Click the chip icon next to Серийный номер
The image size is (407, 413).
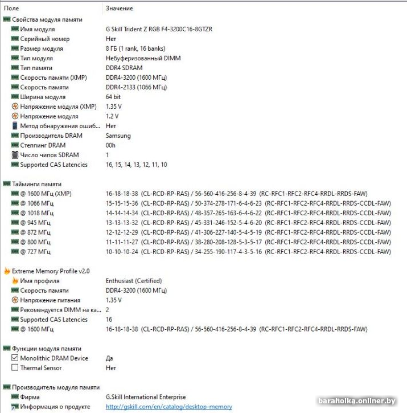tap(15, 39)
